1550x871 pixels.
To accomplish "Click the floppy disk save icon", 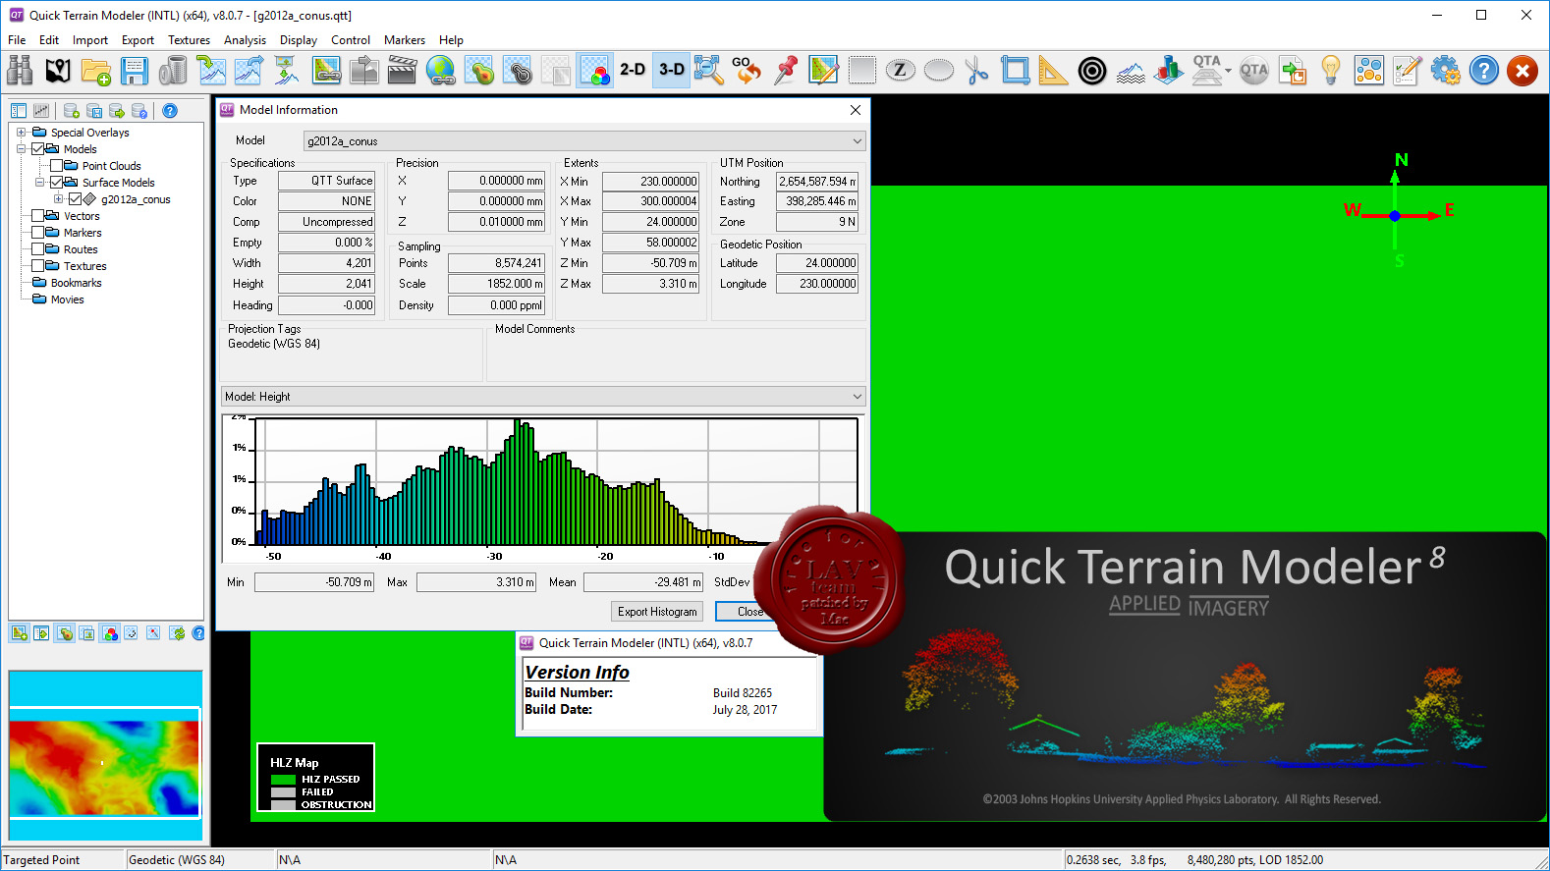I will click(x=135, y=70).
